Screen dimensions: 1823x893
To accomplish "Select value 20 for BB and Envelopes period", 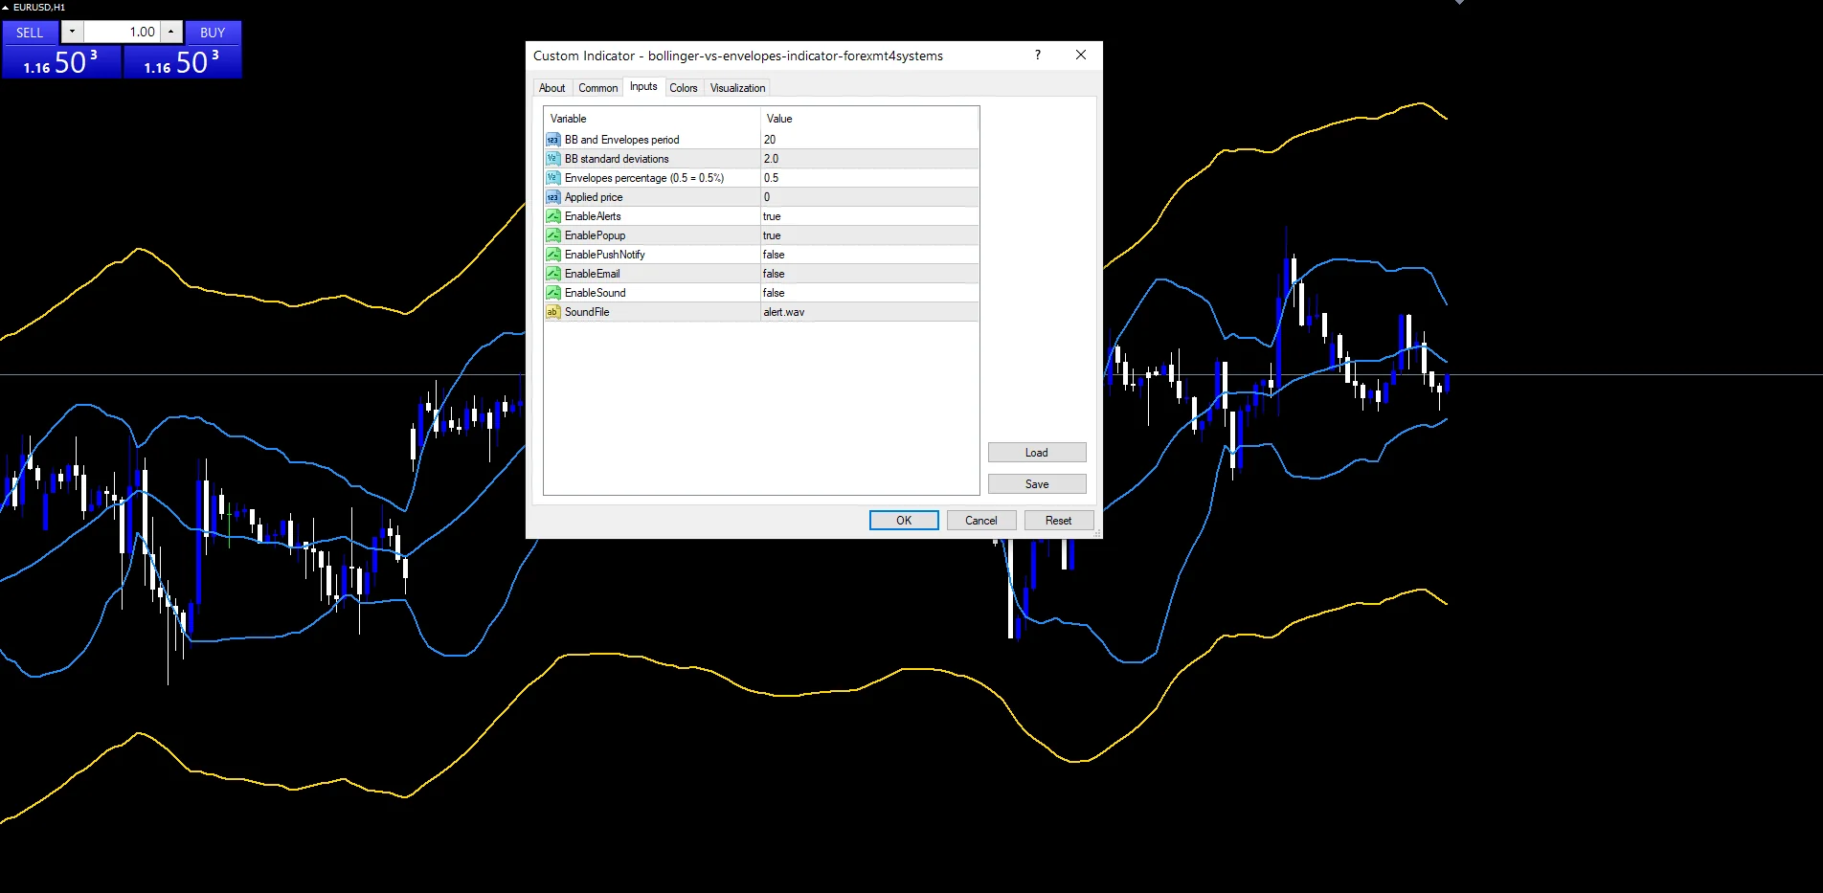I will pyautogui.click(x=869, y=140).
